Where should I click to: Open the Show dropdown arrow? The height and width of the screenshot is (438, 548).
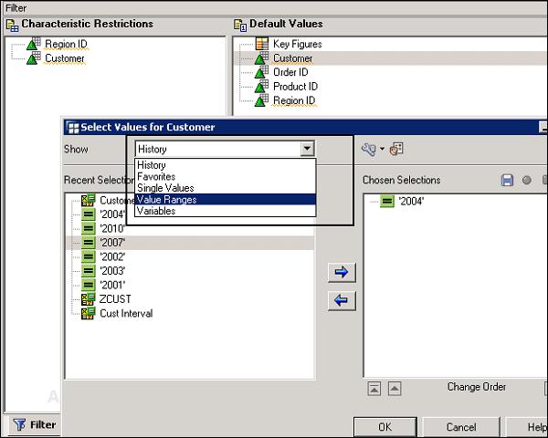[x=307, y=149]
